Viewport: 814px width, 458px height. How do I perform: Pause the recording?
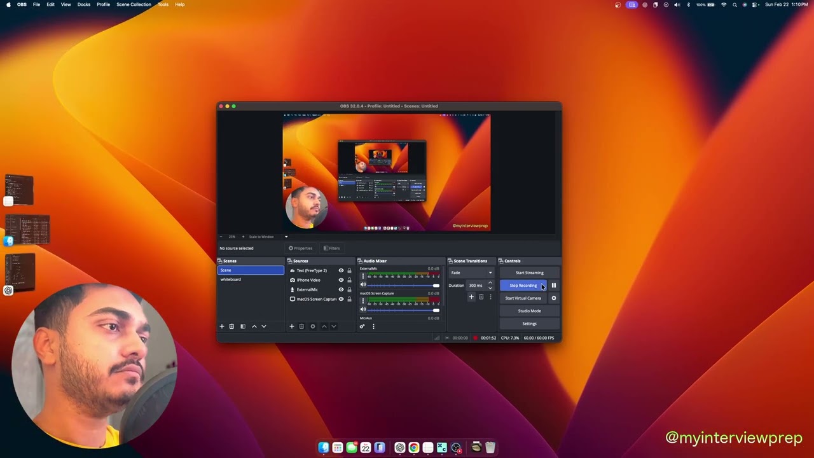click(x=554, y=286)
